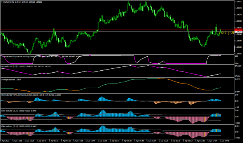This screenshot has width=243, height=143.
Task: Click the 67.6685 stoch RSI scale value
Action: point(238,66)
